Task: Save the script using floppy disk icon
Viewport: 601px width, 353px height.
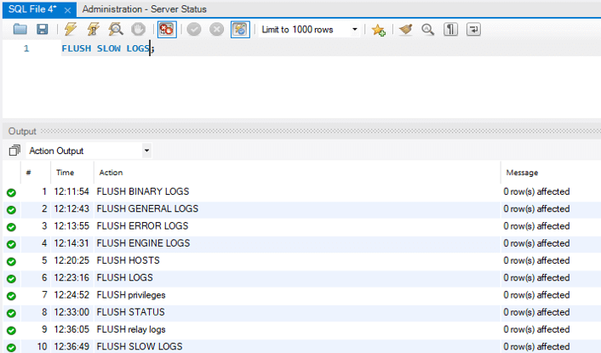Action: [43, 30]
